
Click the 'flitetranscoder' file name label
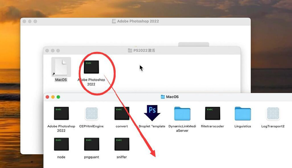pyautogui.click(x=213, y=126)
